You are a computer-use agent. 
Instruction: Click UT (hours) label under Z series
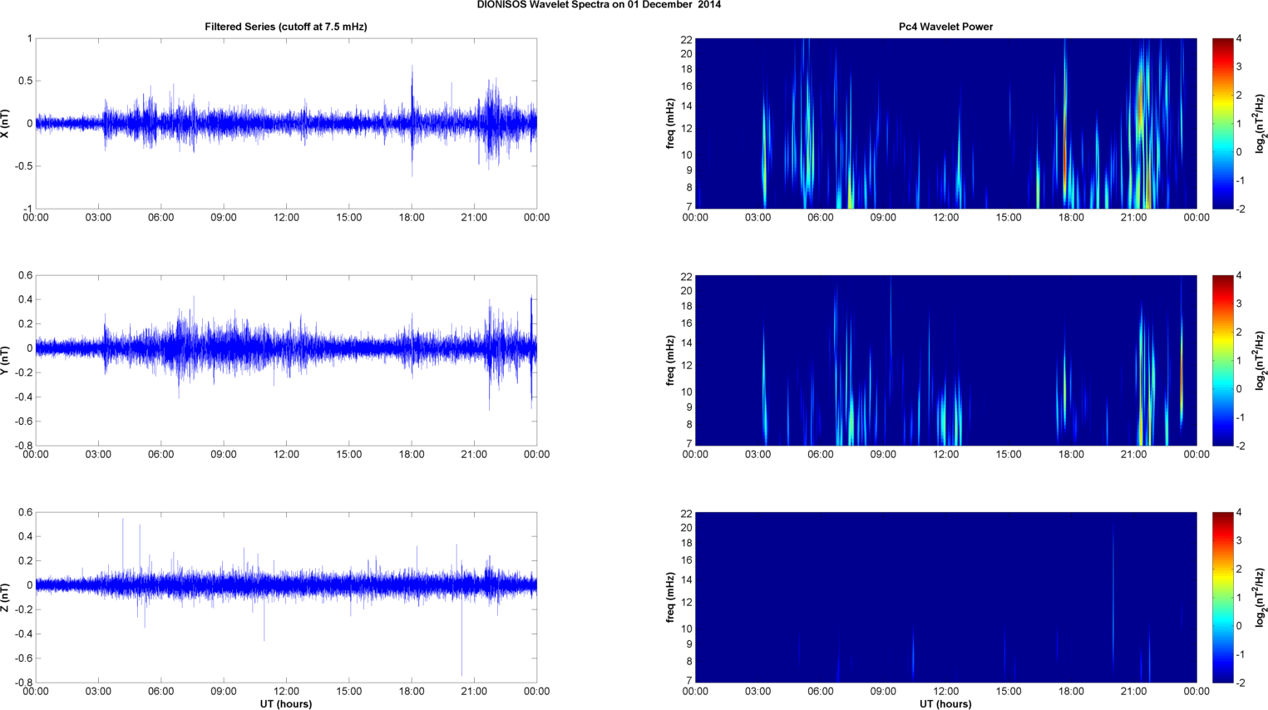(286, 703)
